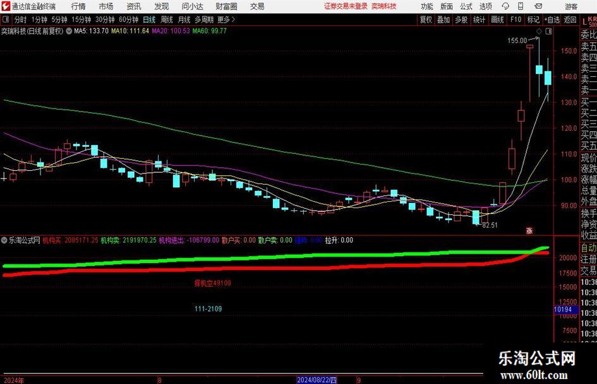Click the 机构买 value 2085171.25
This screenshot has width=597, height=384.
pos(81,240)
